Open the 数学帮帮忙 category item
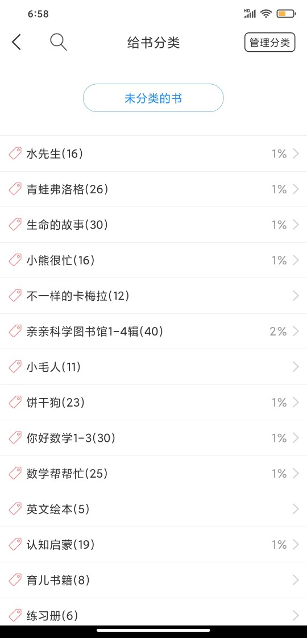Screen dimensions: 307x638 pyautogui.click(x=153, y=474)
